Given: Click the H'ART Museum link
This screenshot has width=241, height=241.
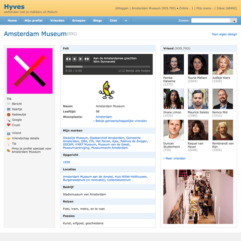Looking at the screenshot, I should click(x=85, y=145).
